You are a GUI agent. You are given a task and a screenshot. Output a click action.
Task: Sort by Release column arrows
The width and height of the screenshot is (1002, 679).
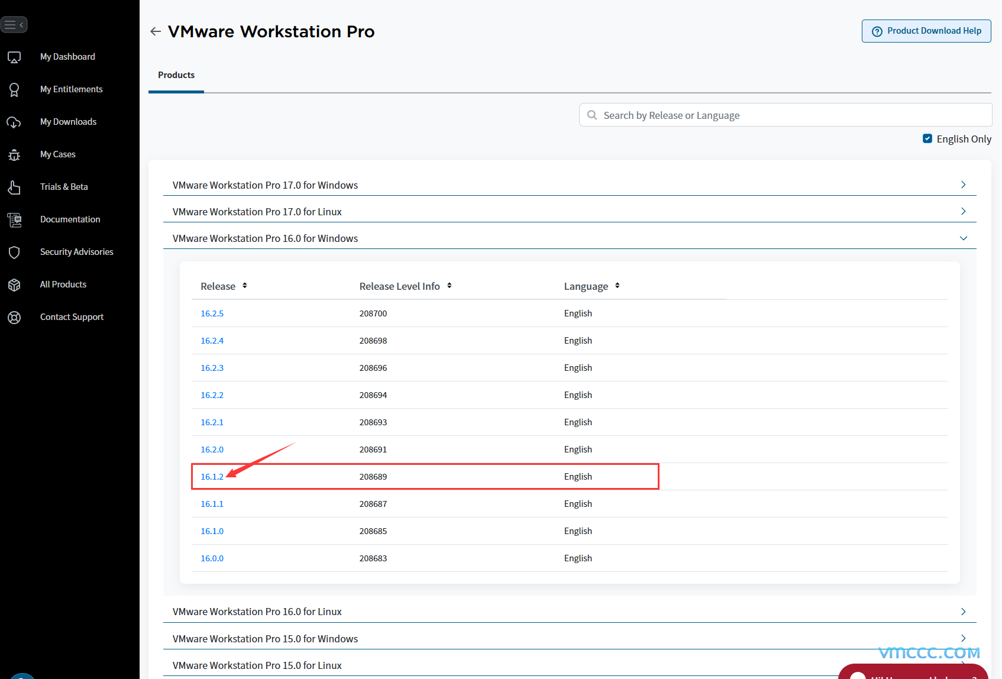[244, 286]
